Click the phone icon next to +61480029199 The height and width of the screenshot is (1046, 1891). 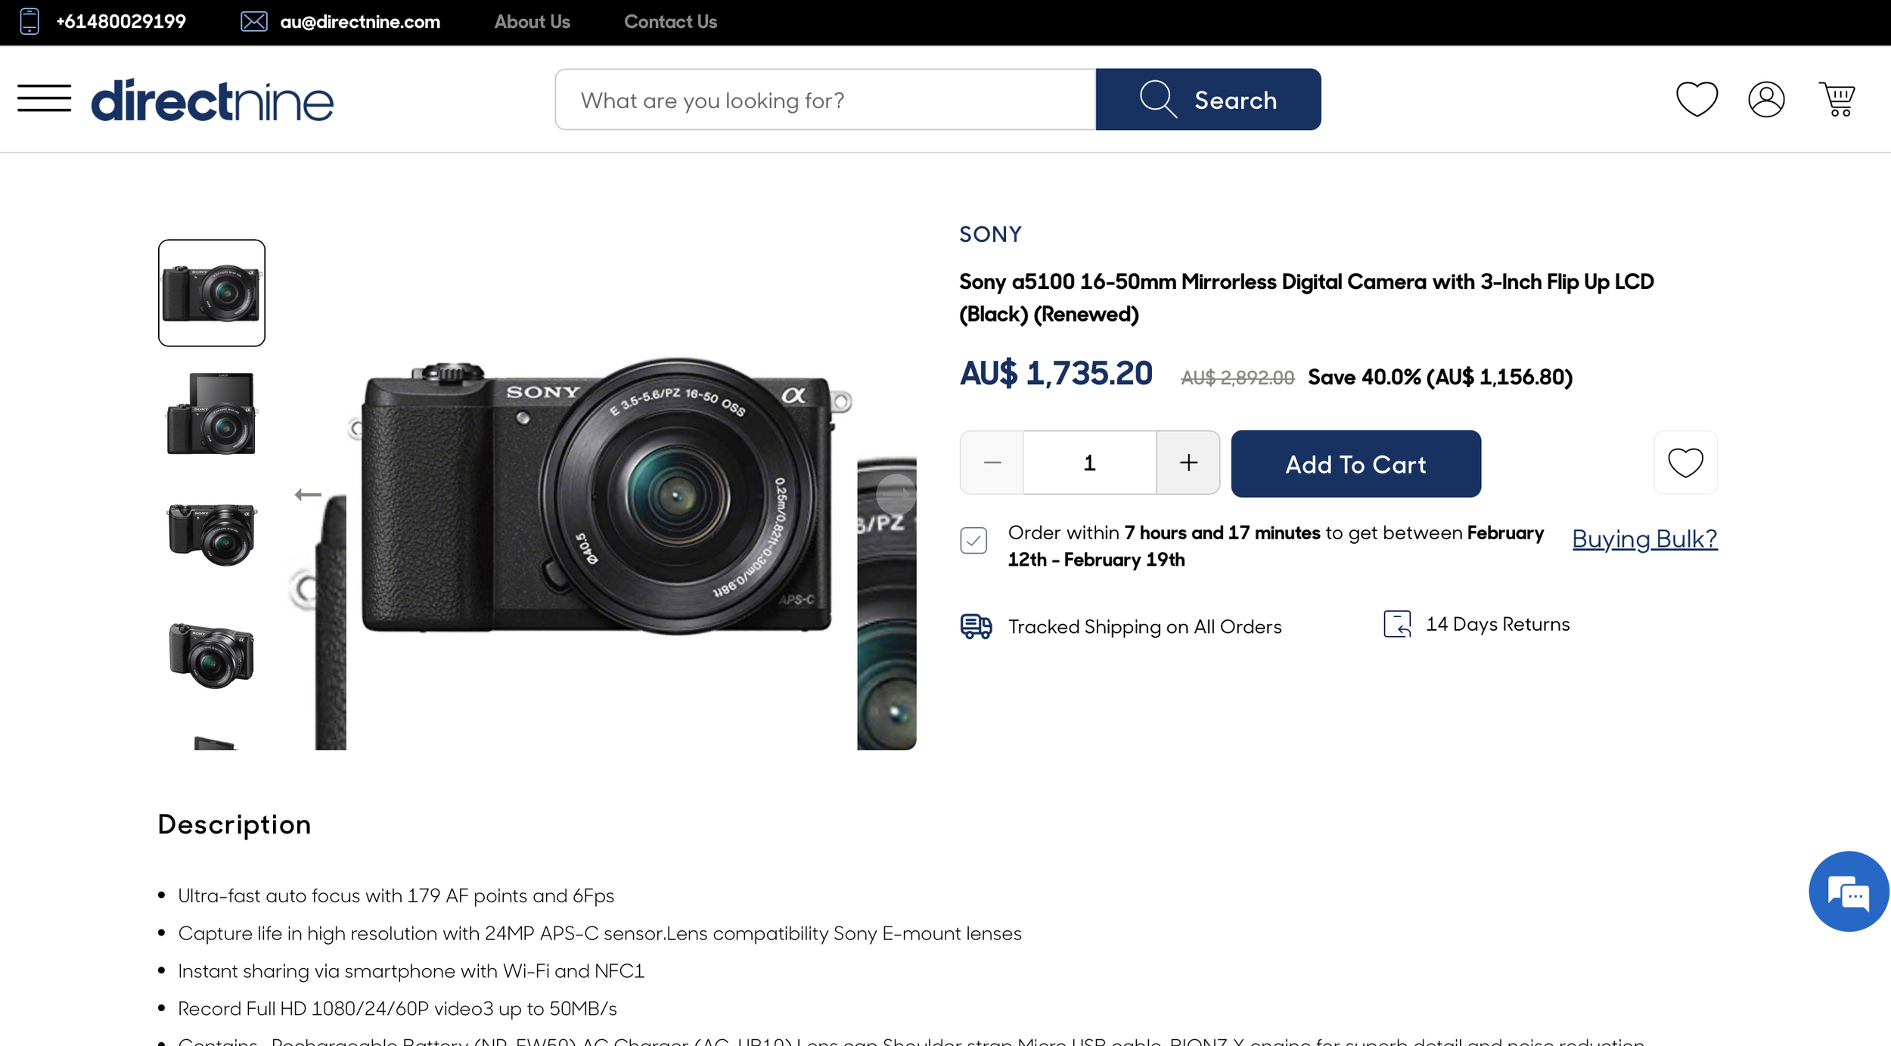29,21
